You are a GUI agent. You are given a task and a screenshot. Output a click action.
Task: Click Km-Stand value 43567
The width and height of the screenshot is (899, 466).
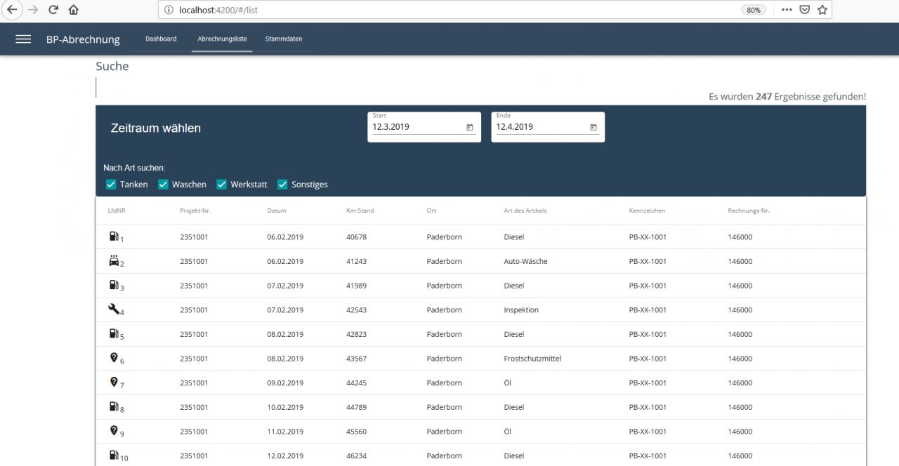356,359
